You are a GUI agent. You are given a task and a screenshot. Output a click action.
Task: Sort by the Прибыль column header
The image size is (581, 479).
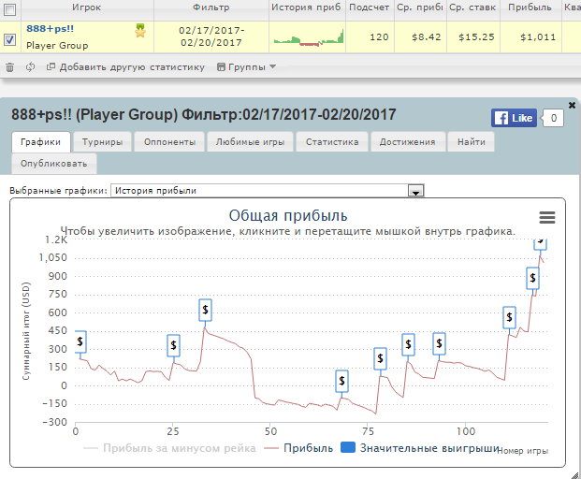[530, 7]
